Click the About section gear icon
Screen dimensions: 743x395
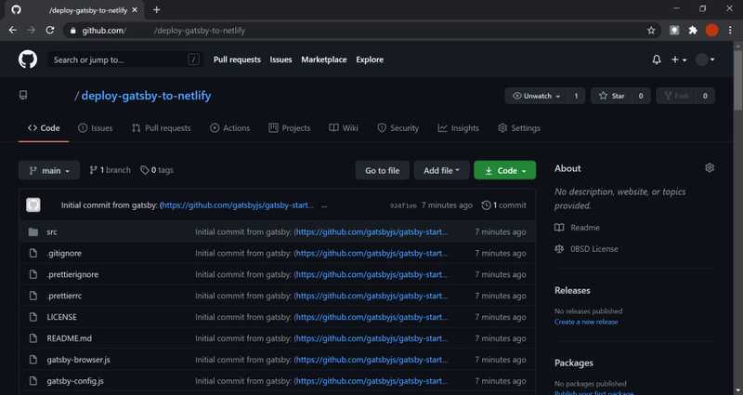[710, 168]
